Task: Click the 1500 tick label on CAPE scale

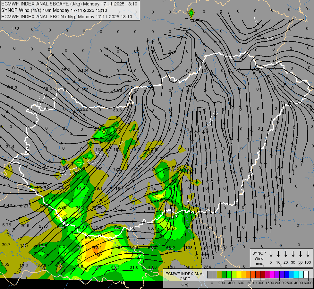Action: coord(269,283)
